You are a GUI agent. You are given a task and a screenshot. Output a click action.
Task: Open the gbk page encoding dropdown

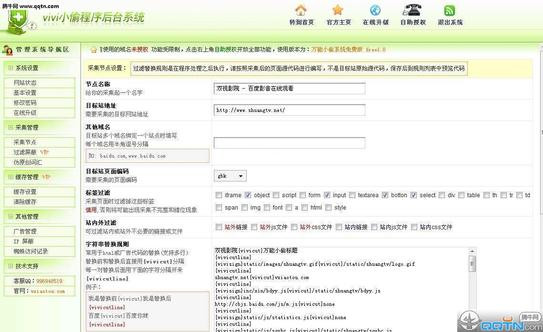[230, 176]
